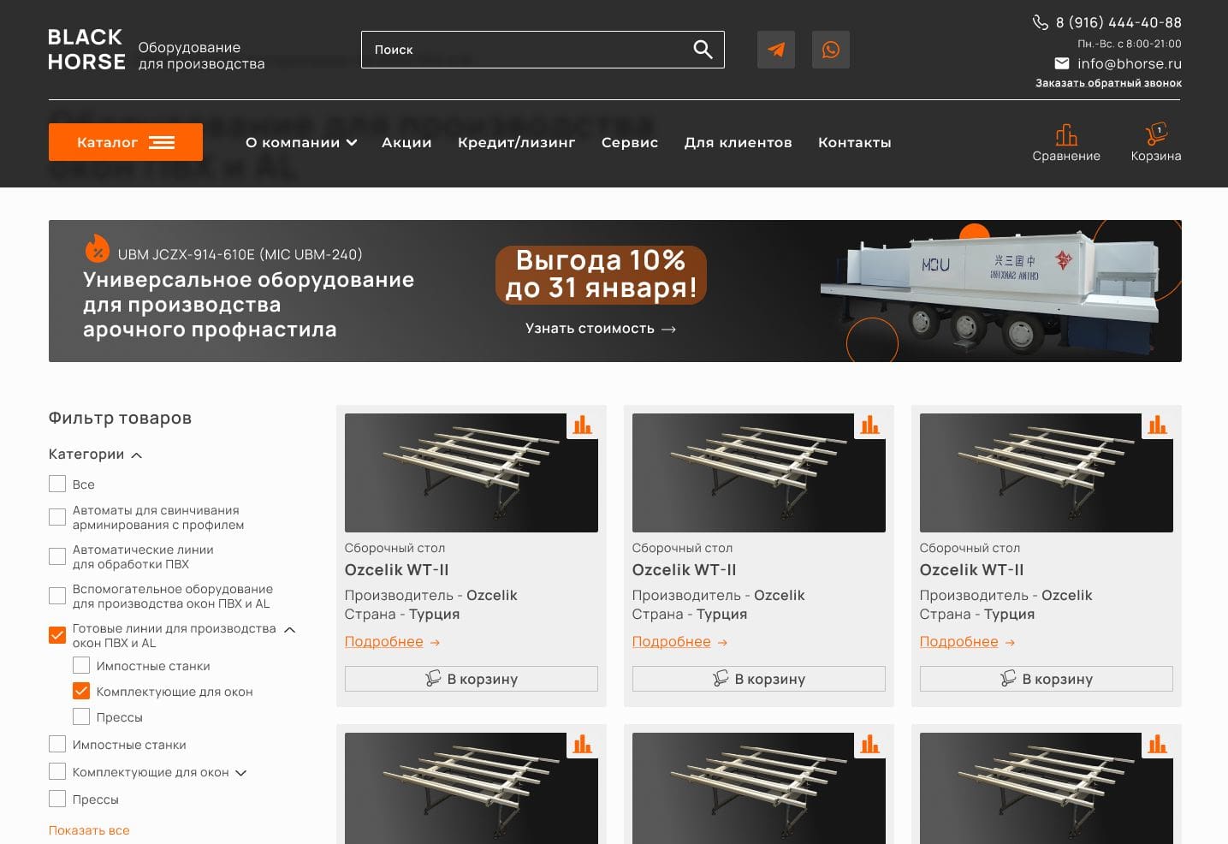
Task: Check nested Импостные станки under Готовые линии
Action: pyautogui.click(x=81, y=665)
